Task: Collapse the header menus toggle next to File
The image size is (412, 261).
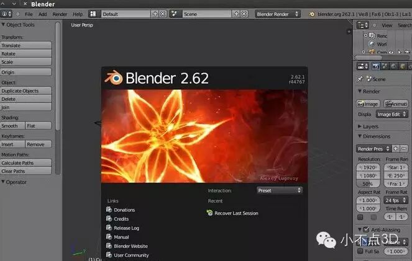Action: click(18, 14)
